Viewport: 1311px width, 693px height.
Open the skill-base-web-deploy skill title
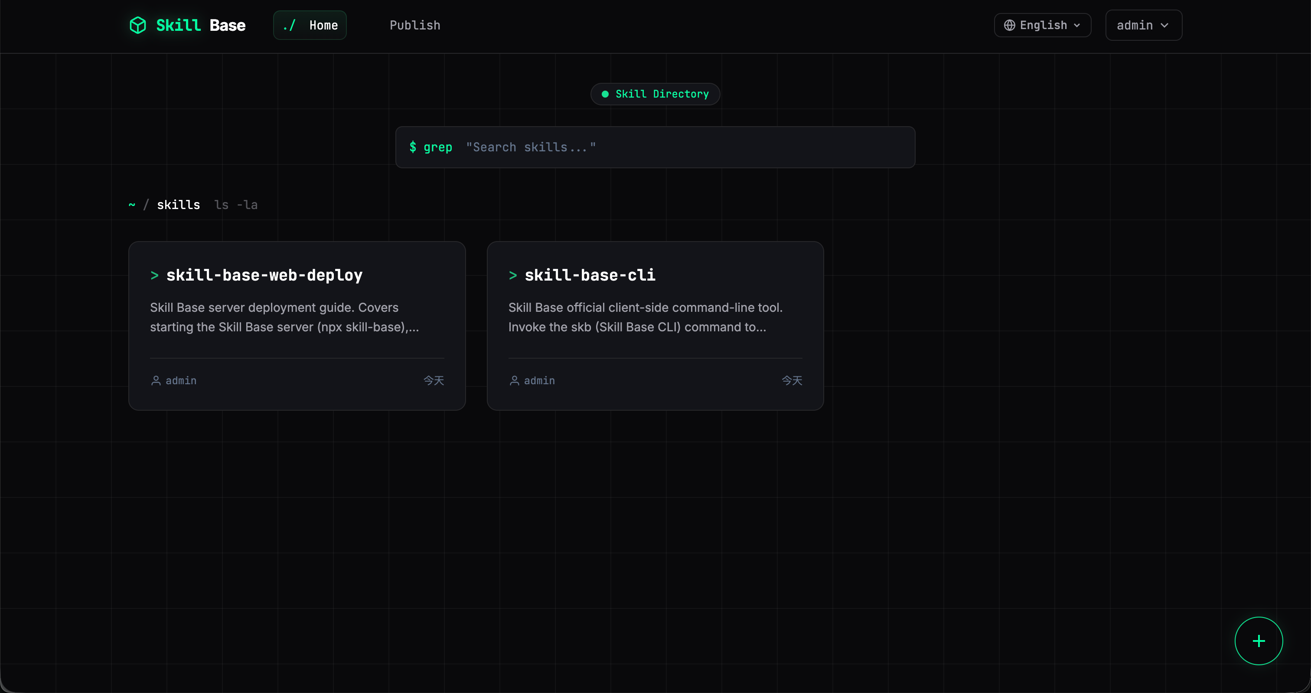click(x=264, y=275)
